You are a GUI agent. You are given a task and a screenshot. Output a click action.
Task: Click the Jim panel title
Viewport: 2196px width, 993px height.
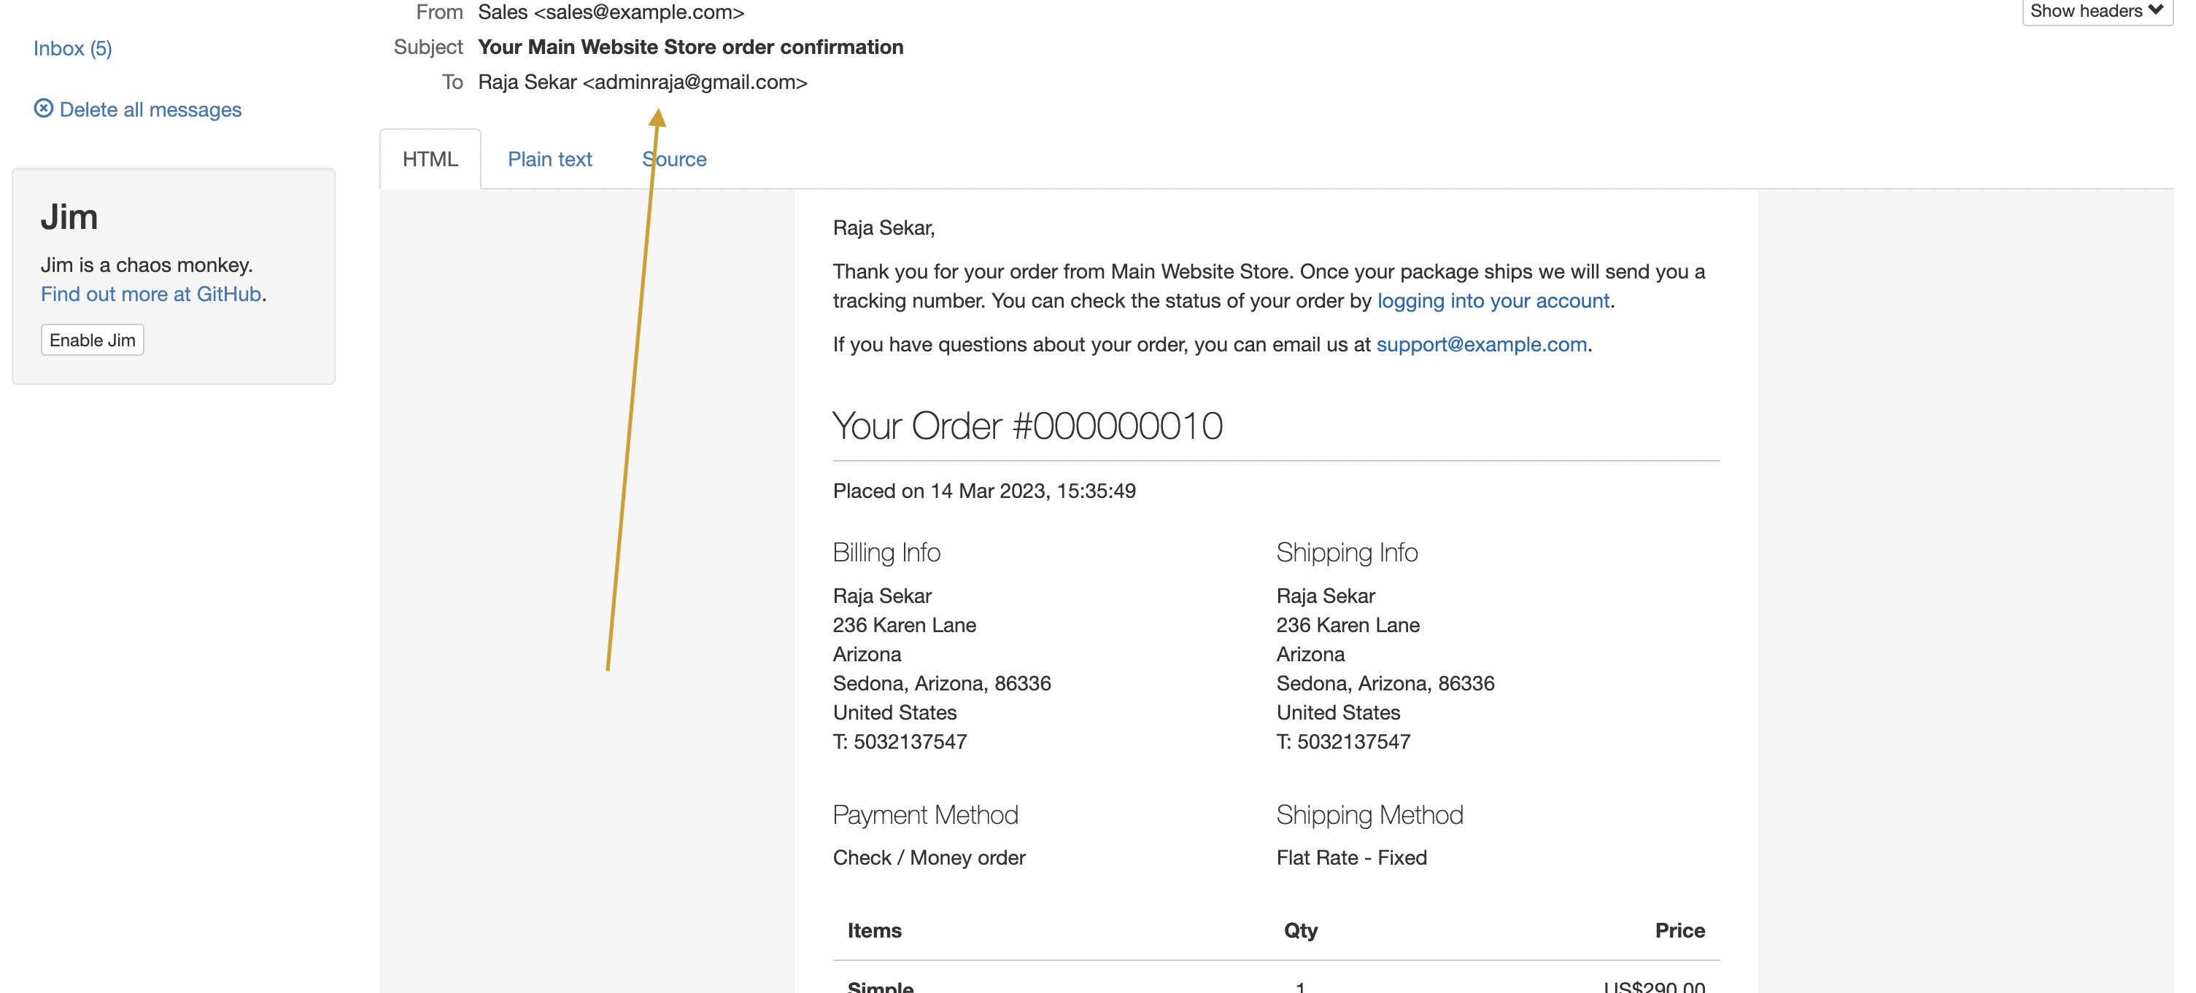(x=69, y=217)
